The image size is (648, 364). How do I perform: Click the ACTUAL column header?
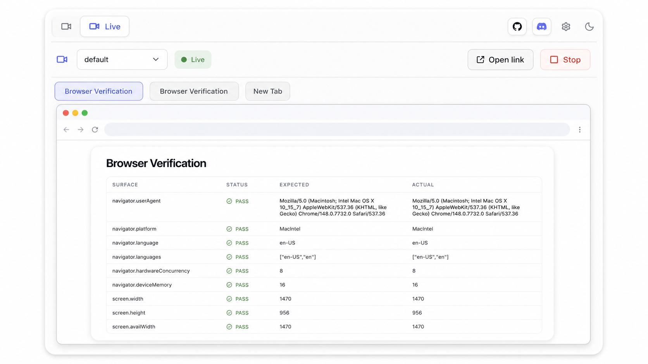pos(423,185)
